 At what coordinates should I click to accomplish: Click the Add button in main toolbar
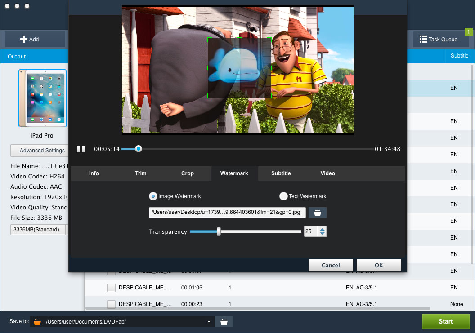click(x=35, y=39)
